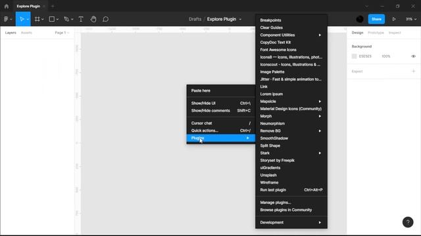Choose Paste here from context menu
This screenshot has width=421, height=236.
tap(221, 90)
